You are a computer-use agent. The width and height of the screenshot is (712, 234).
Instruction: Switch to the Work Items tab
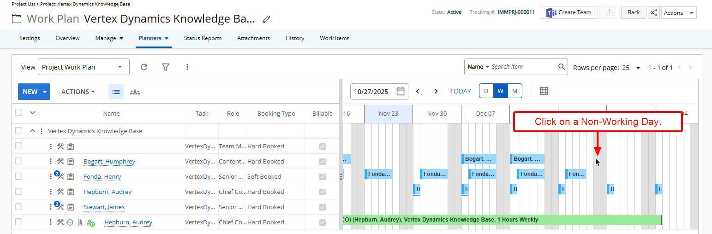pos(335,38)
